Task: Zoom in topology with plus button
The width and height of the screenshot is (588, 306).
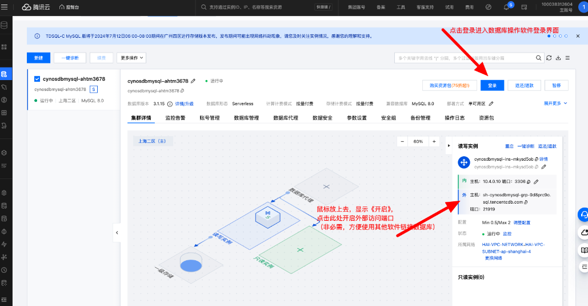Action: point(434,141)
